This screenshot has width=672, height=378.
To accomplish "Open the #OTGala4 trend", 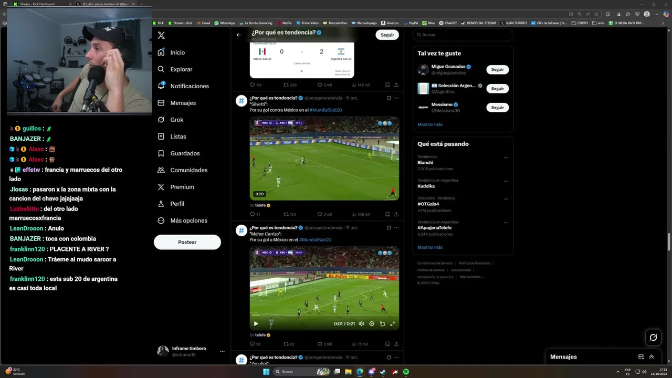I will 428,204.
